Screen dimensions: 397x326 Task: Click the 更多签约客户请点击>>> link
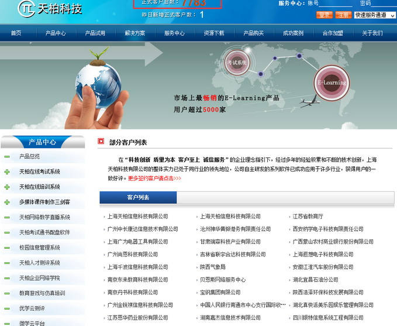[154, 179]
